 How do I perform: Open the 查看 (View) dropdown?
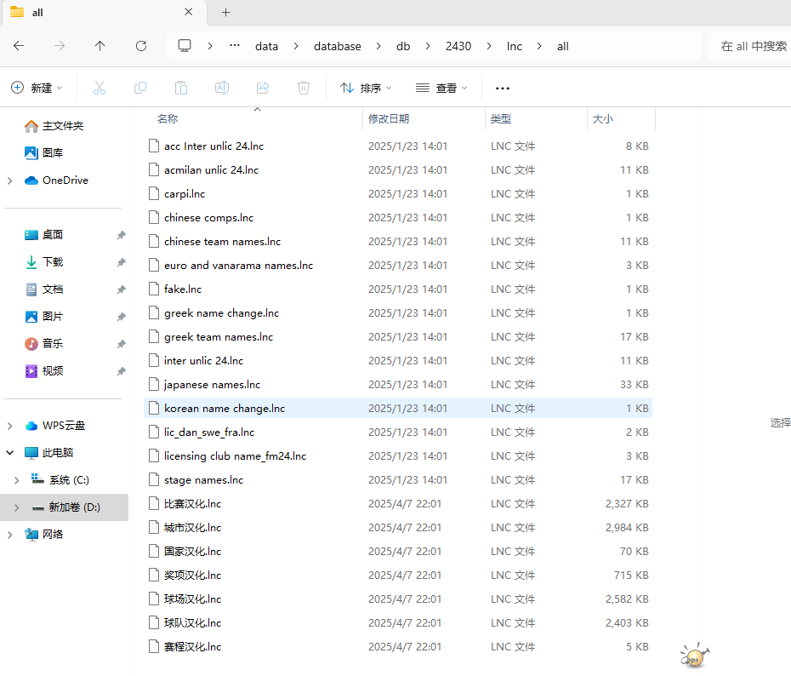441,88
